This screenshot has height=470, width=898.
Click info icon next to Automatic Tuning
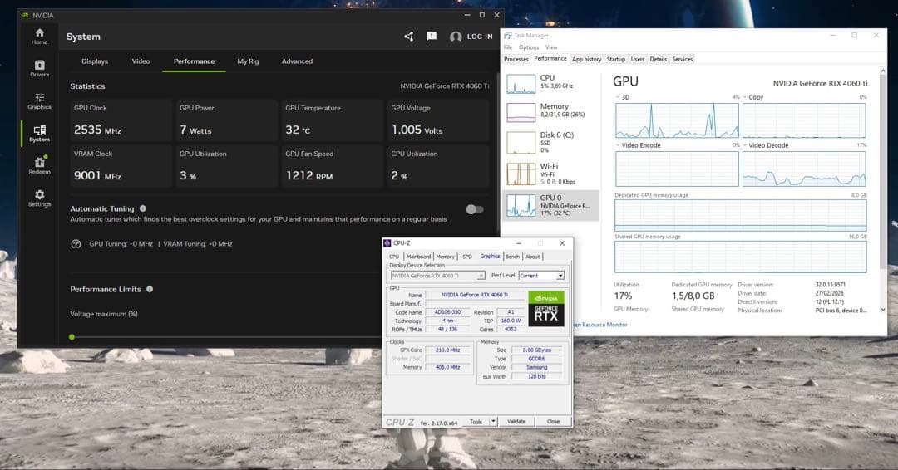point(143,208)
